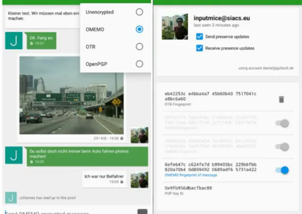Select the 'OK. Fang an' message bubble
This screenshot has height=214, width=302.
(42, 40)
